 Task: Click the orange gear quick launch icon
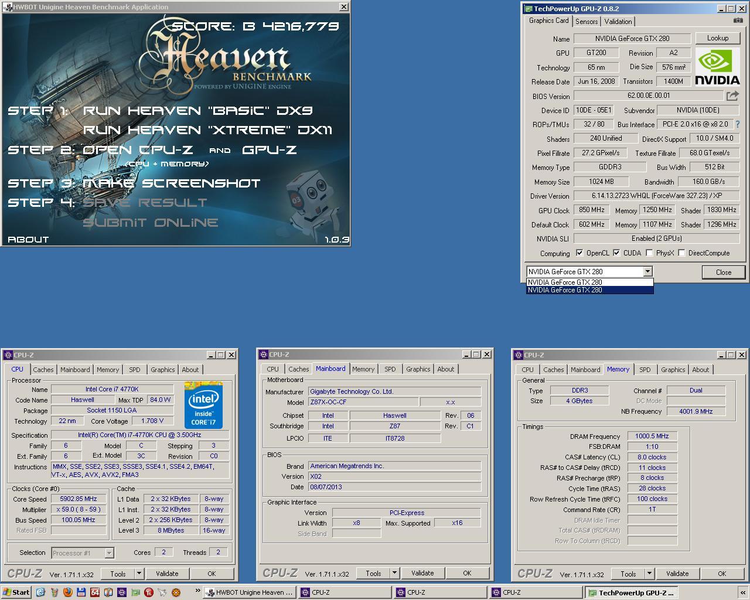(176, 592)
